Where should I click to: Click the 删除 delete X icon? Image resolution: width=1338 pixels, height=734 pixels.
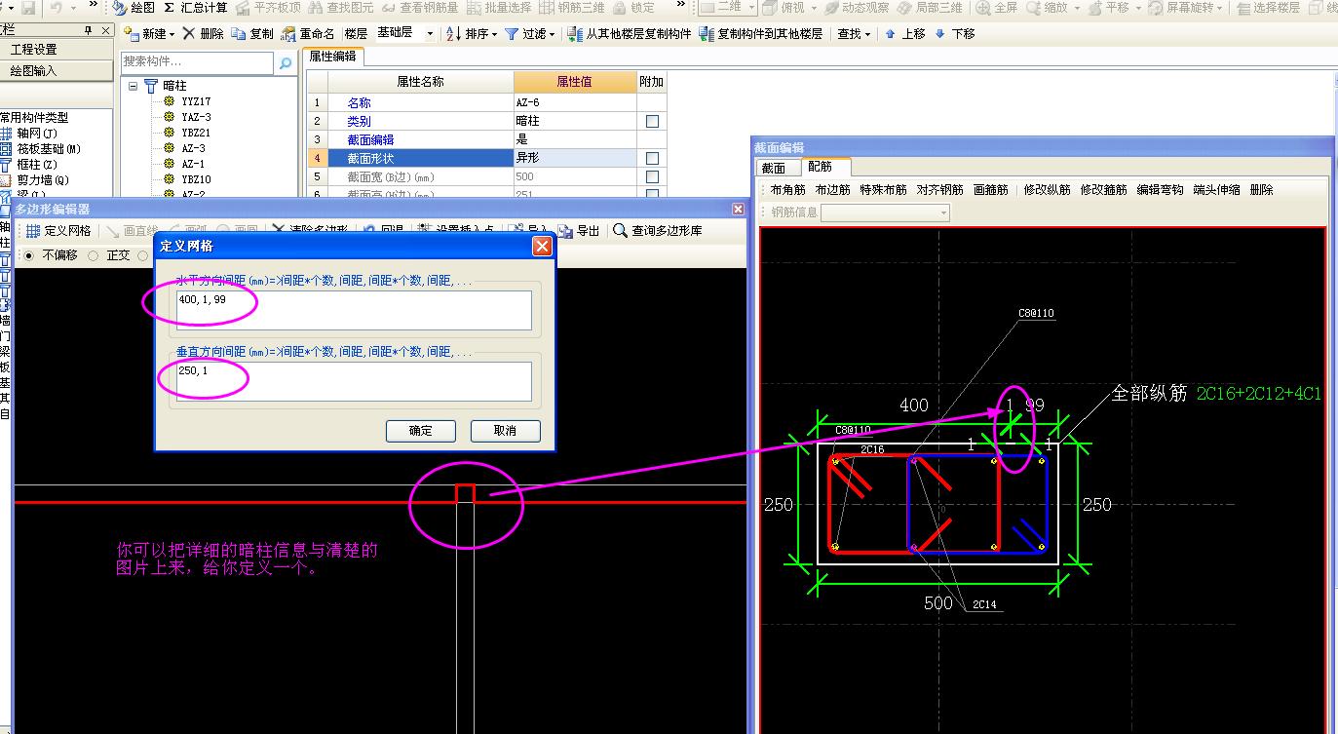coord(188,34)
